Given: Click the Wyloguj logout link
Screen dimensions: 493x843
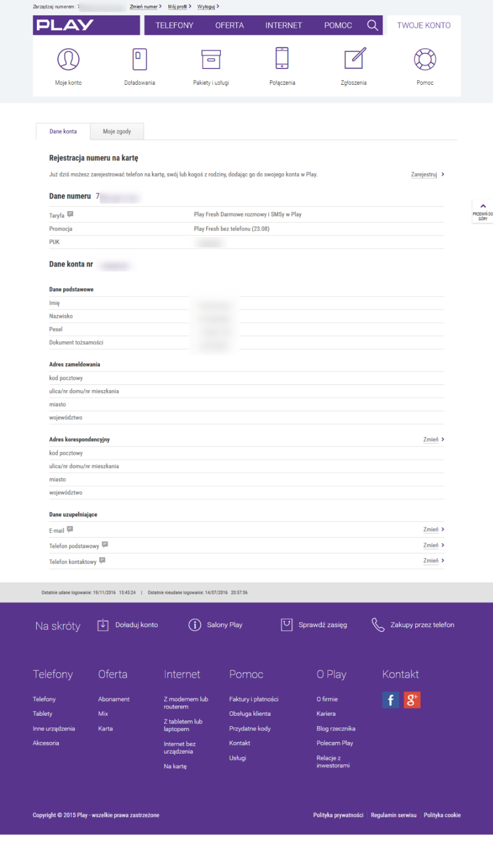Looking at the screenshot, I should (206, 7).
